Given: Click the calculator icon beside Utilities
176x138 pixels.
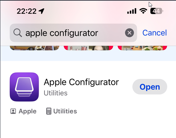Looking at the screenshot, I should 49,111.
